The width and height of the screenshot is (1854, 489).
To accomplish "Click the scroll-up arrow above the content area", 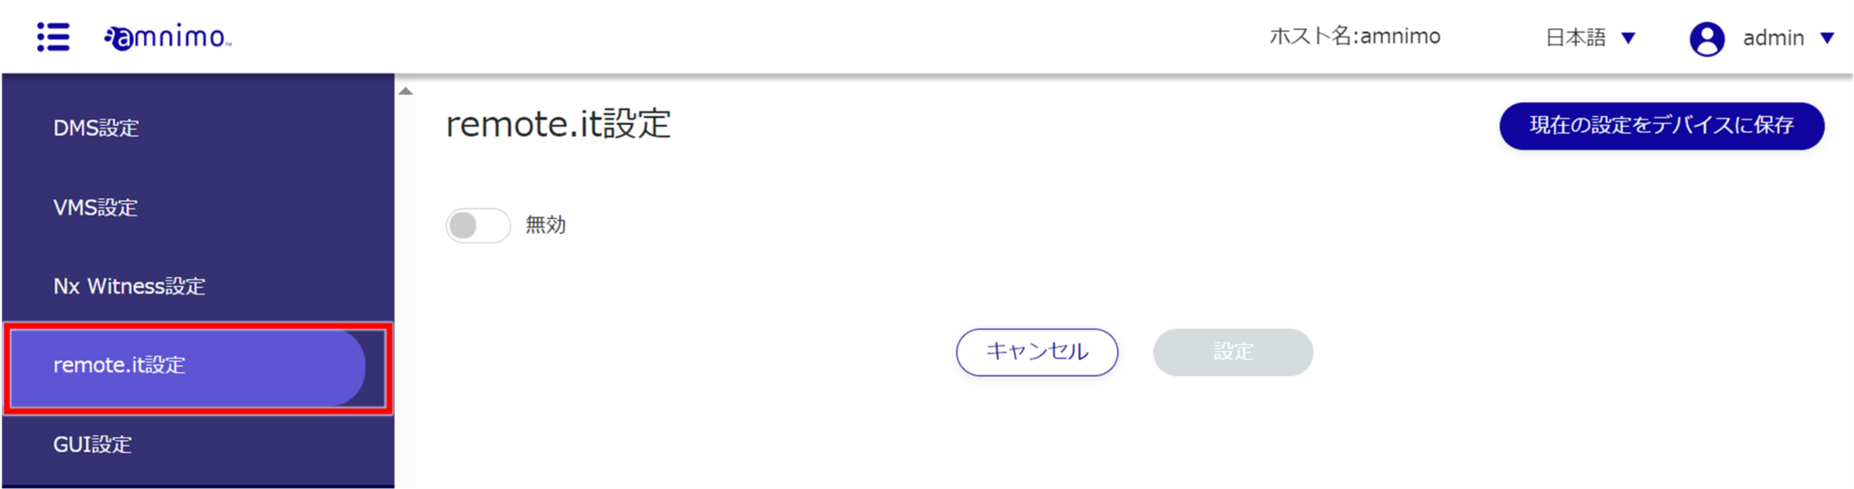I will click(x=406, y=91).
